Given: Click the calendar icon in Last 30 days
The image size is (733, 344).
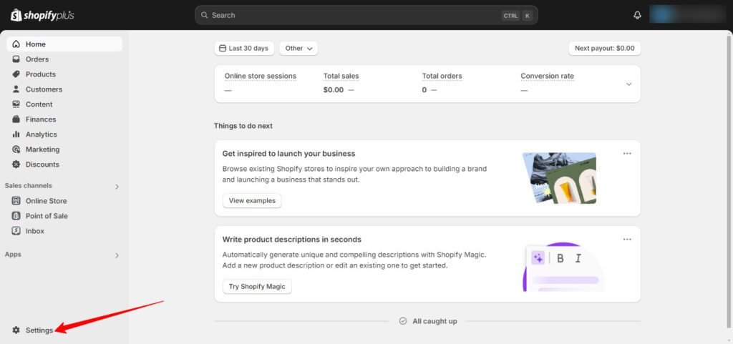Looking at the screenshot, I should coord(223,48).
